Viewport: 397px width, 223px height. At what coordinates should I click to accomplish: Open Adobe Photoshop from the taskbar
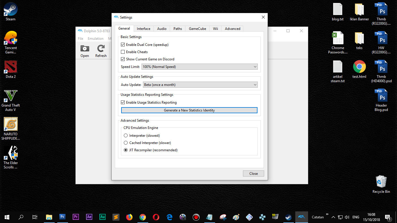[62, 217]
